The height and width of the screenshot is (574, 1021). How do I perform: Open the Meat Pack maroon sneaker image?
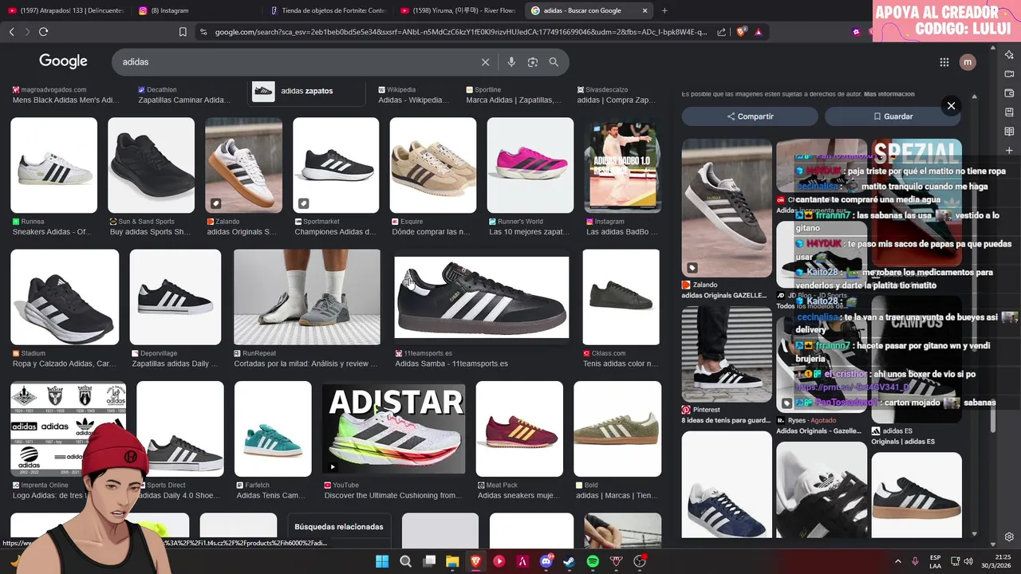coord(519,429)
